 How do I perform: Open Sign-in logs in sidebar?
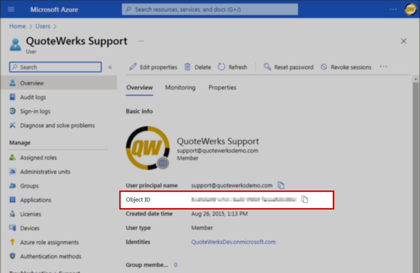point(35,111)
